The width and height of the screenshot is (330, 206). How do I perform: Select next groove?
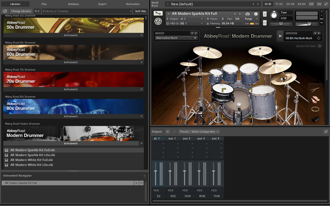[319, 33]
